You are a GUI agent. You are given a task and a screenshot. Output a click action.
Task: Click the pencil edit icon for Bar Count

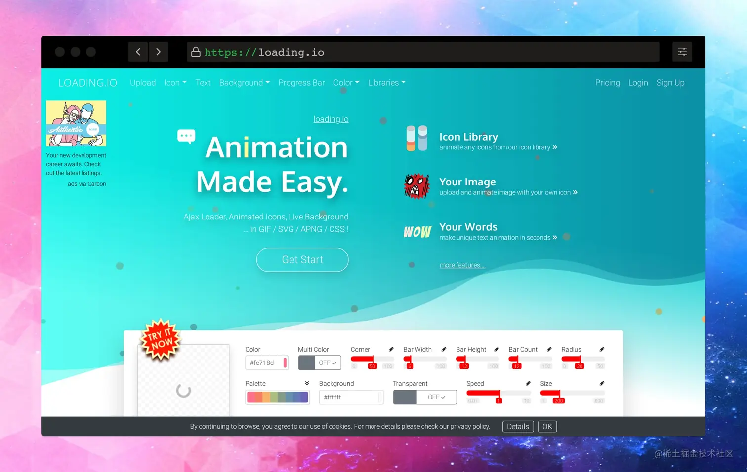tap(549, 349)
